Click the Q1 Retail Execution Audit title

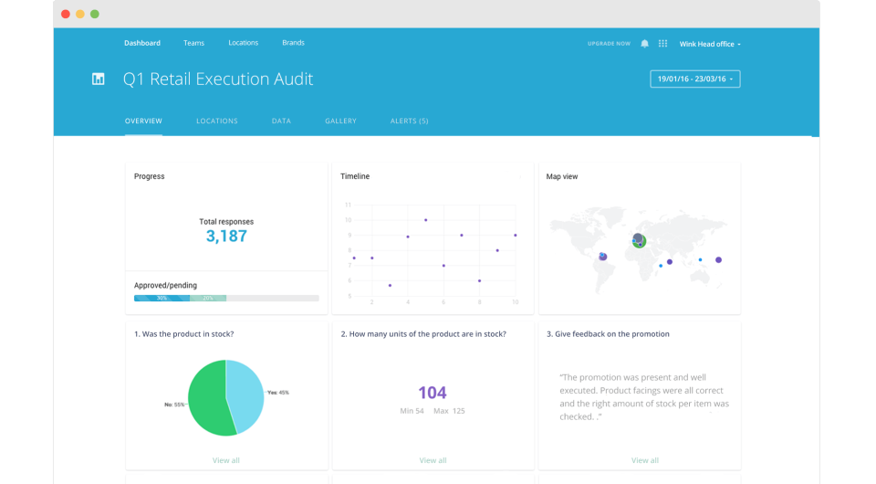point(218,79)
